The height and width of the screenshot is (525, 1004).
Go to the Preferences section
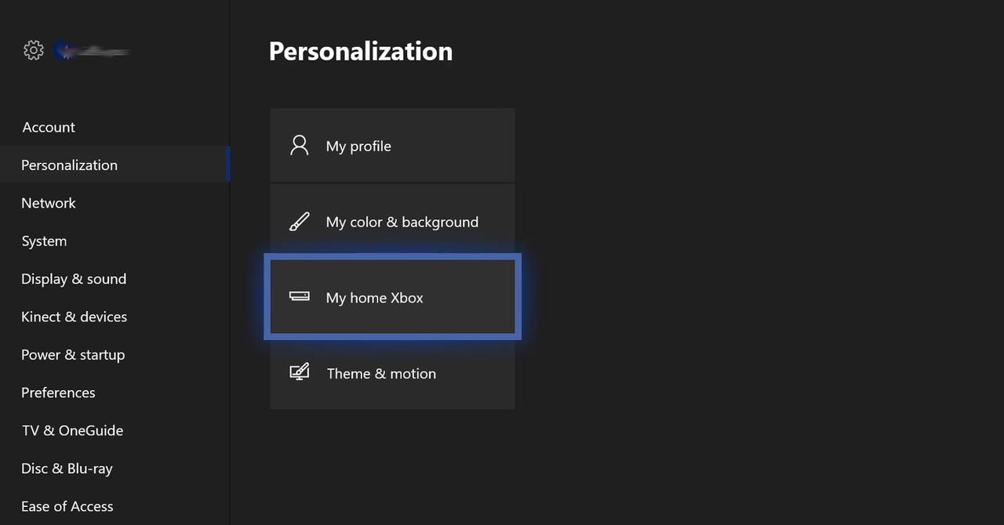coord(58,393)
